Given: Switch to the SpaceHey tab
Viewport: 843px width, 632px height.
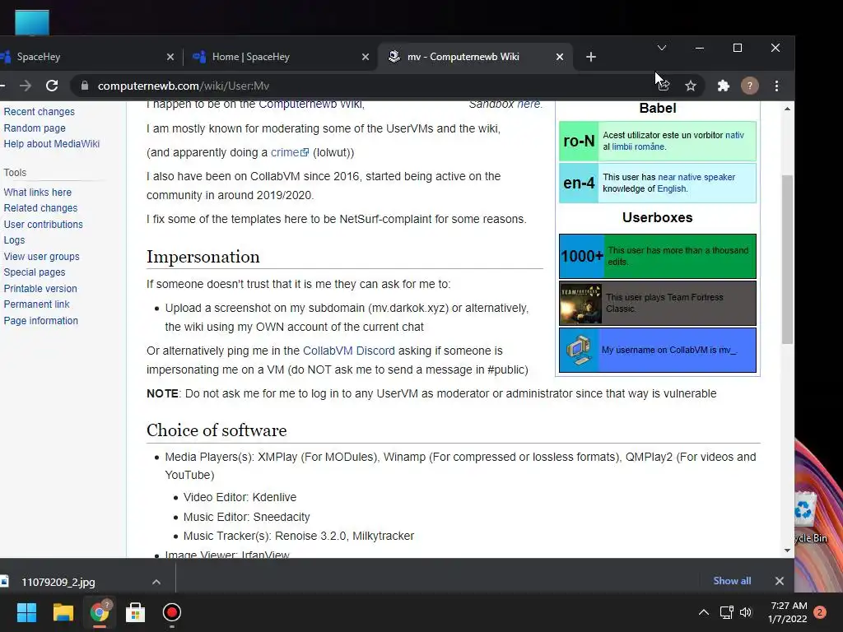Looking at the screenshot, I should pos(86,57).
